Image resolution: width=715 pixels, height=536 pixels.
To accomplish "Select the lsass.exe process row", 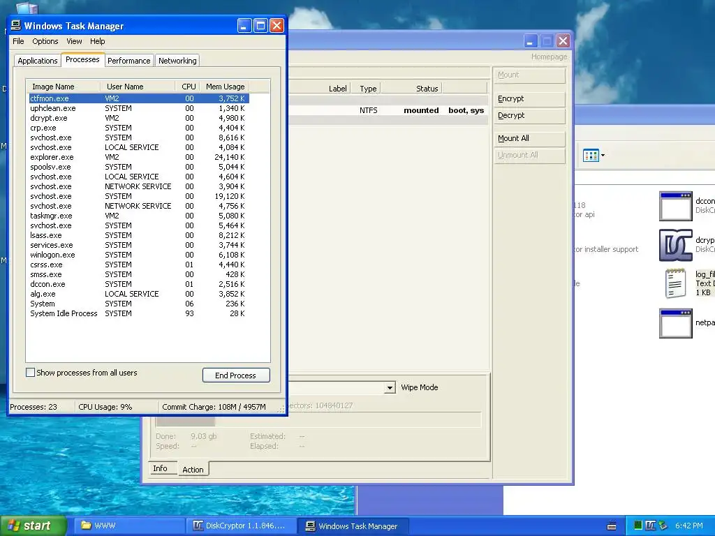I will coord(139,235).
